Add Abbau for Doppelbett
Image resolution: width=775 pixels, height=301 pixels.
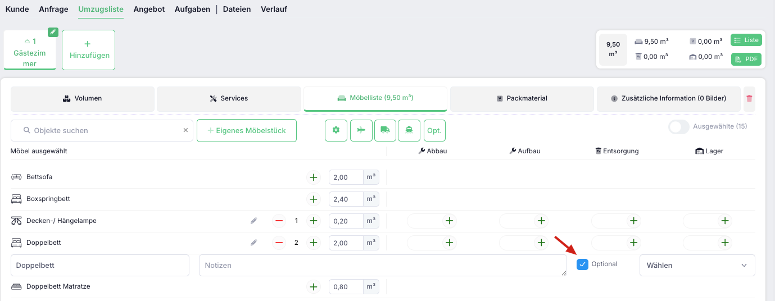click(449, 243)
